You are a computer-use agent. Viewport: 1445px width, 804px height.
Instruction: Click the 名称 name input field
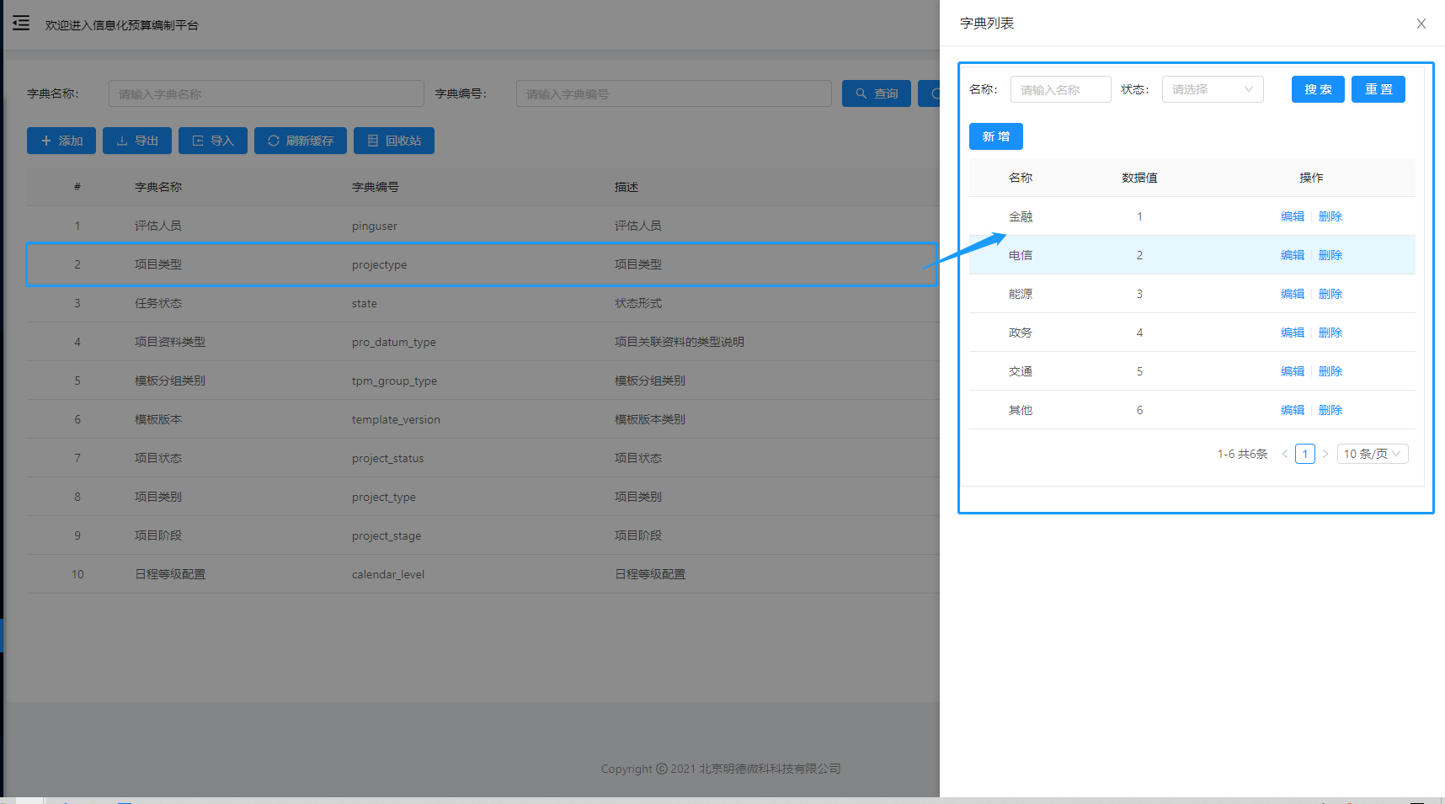point(1060,88)
